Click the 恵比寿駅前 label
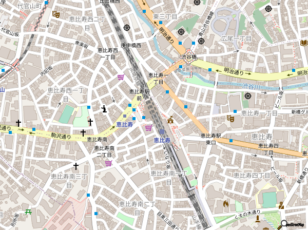308x230 pixels. [139, 94]
